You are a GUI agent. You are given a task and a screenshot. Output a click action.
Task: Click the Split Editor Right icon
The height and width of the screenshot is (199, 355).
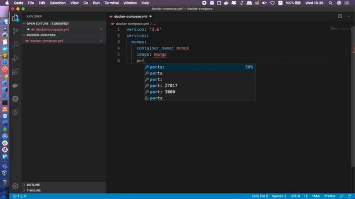click(340, 16)
